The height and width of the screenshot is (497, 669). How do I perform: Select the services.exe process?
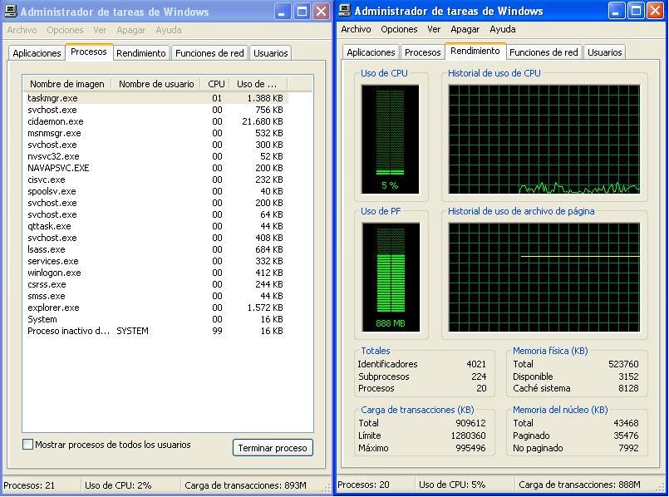click(x=155, y=261)
